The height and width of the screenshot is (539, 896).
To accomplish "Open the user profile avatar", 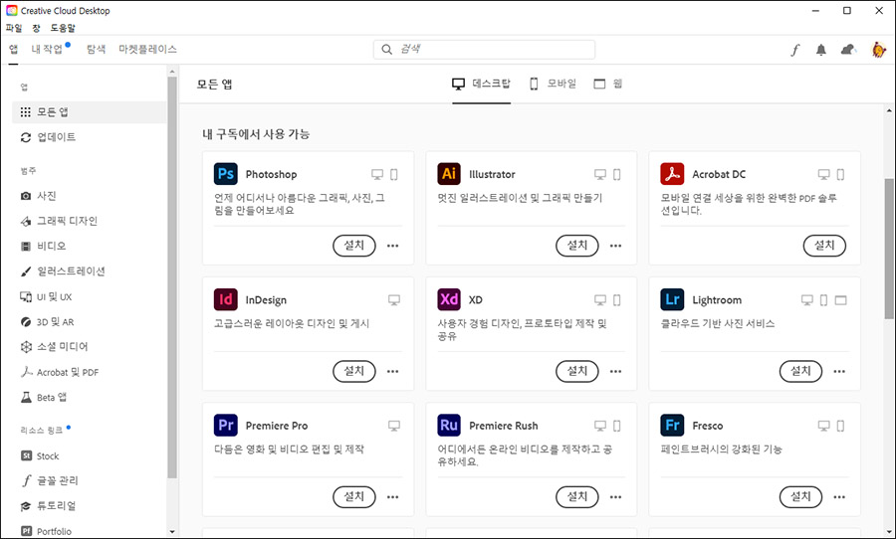I will 879,50.
